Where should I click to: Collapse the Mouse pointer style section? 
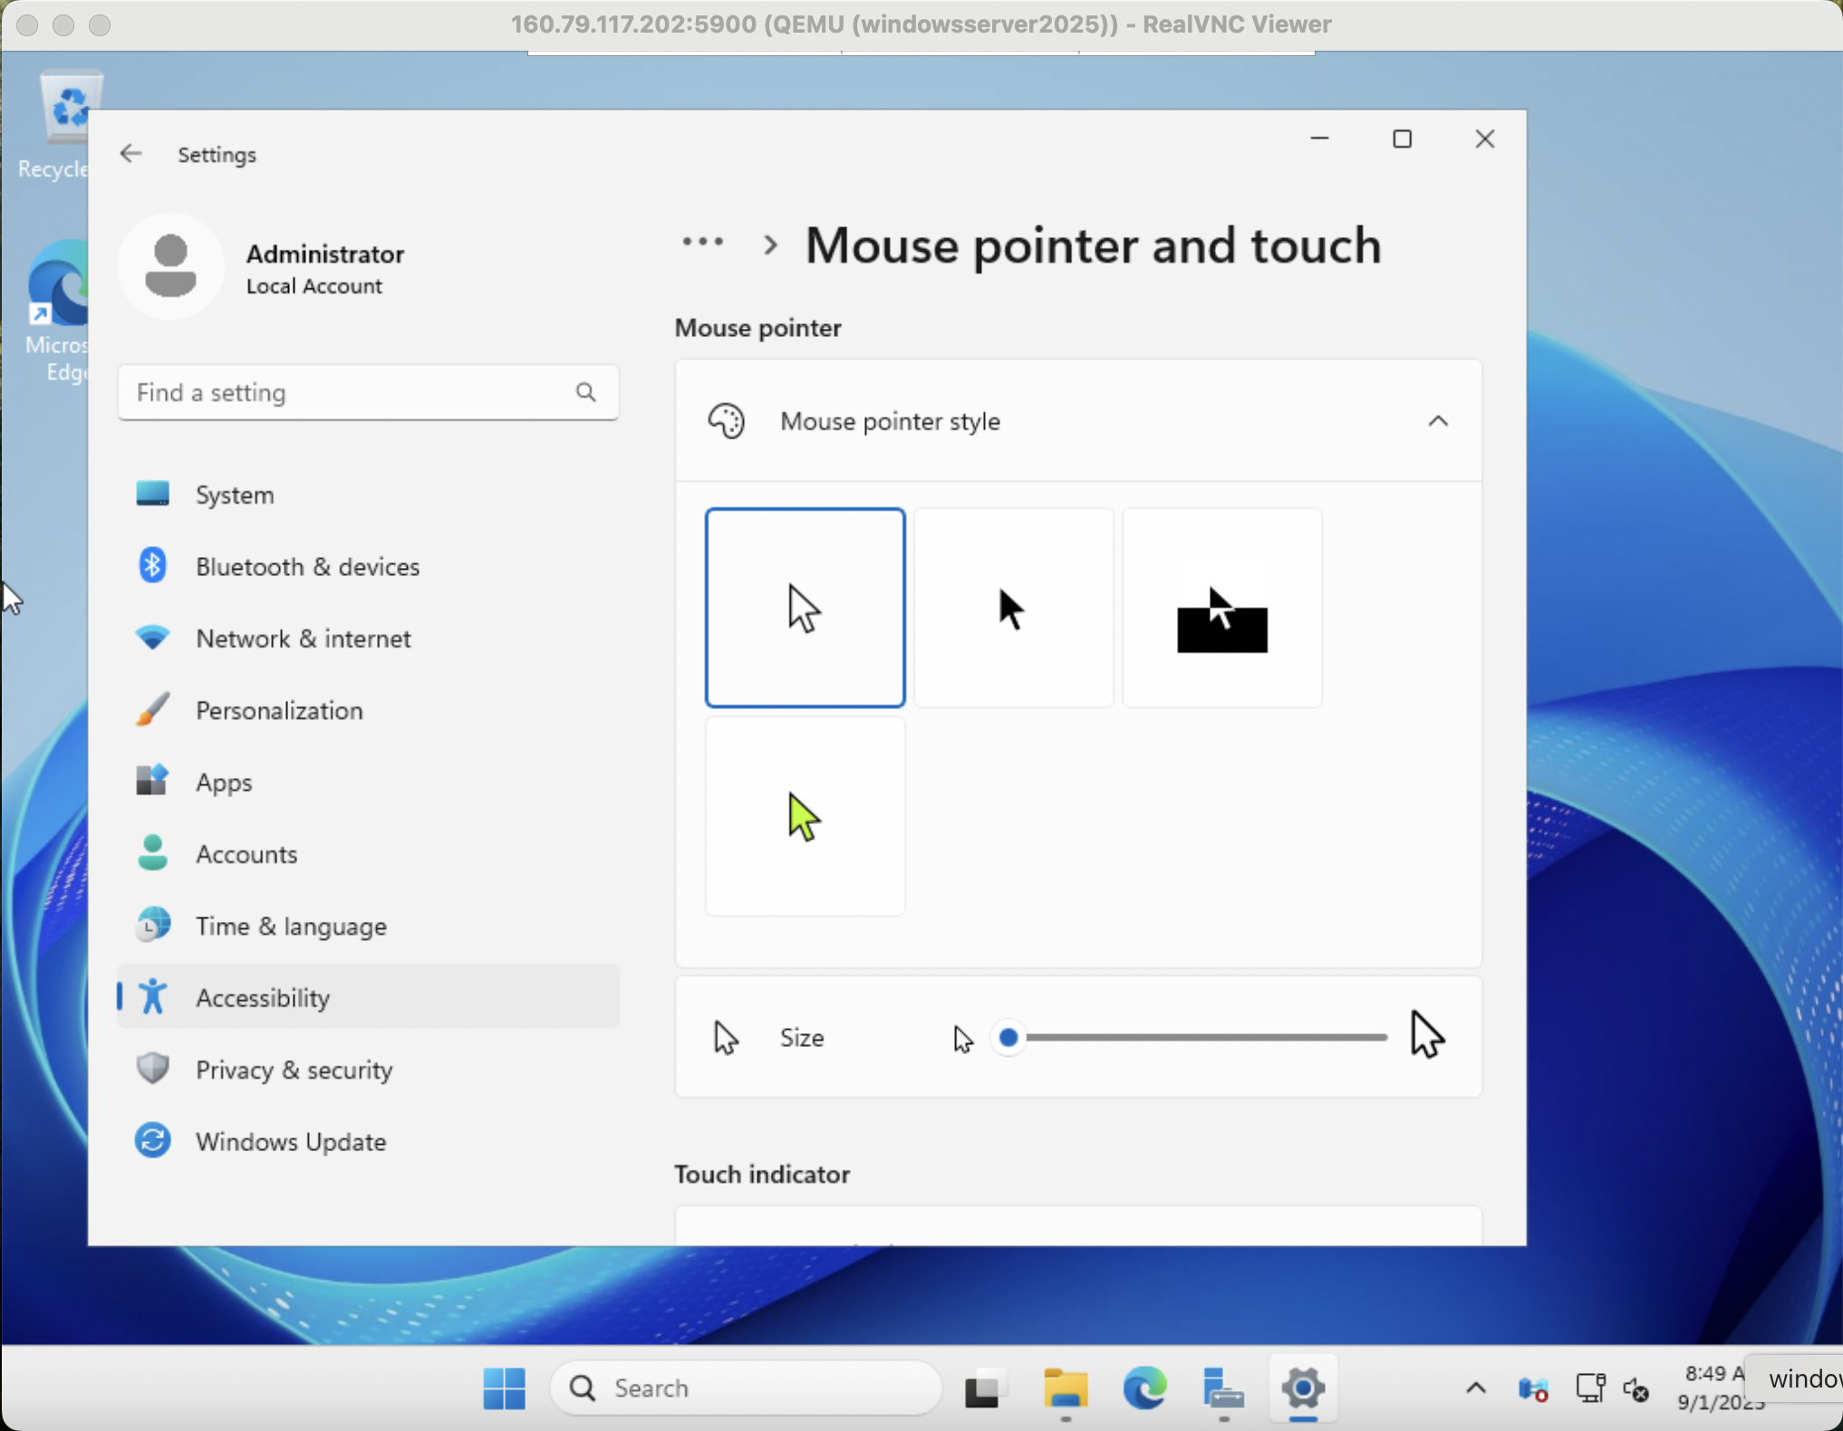click(x=1439, y=420)
